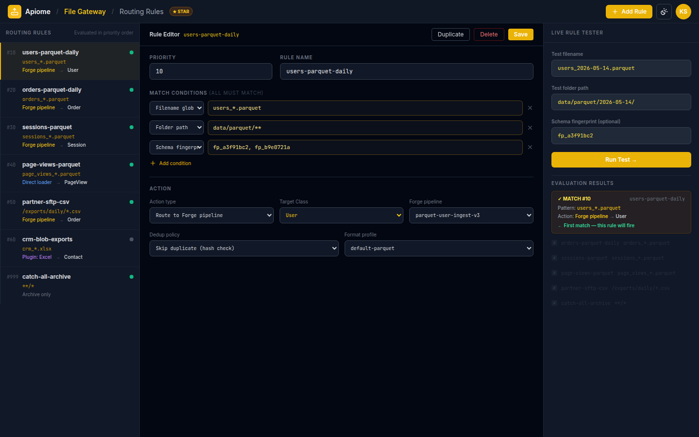Toggle status dot for page-views-parquet rule
The image size is (699, 437).
[132, 165]
